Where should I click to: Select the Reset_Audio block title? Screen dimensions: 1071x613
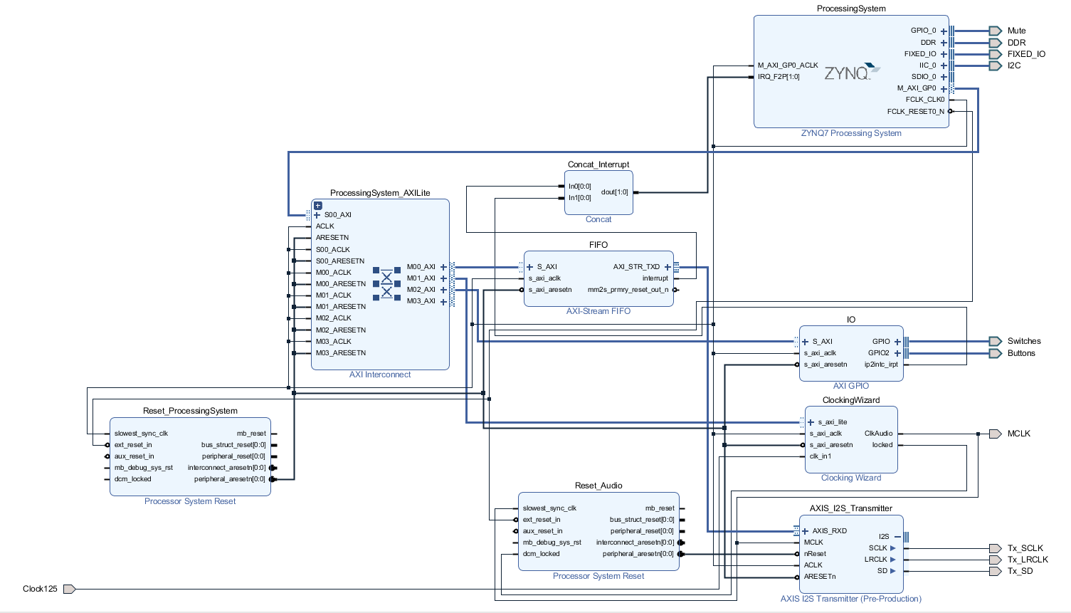coord(598,486)
